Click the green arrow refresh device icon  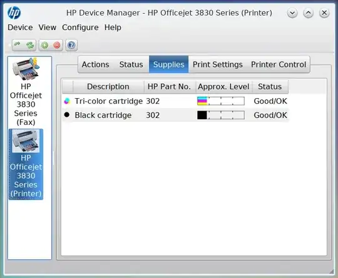(x=18, y=45)
